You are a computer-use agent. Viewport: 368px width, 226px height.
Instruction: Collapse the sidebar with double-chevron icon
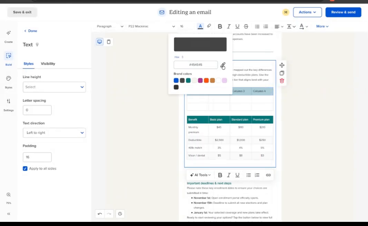pos(8,214)
